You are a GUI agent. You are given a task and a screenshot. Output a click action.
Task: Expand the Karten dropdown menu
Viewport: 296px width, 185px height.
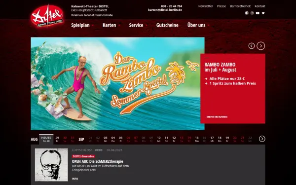111,25
